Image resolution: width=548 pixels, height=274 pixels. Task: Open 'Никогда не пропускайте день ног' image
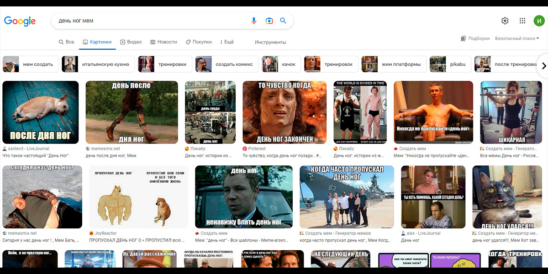click(433, 112)
